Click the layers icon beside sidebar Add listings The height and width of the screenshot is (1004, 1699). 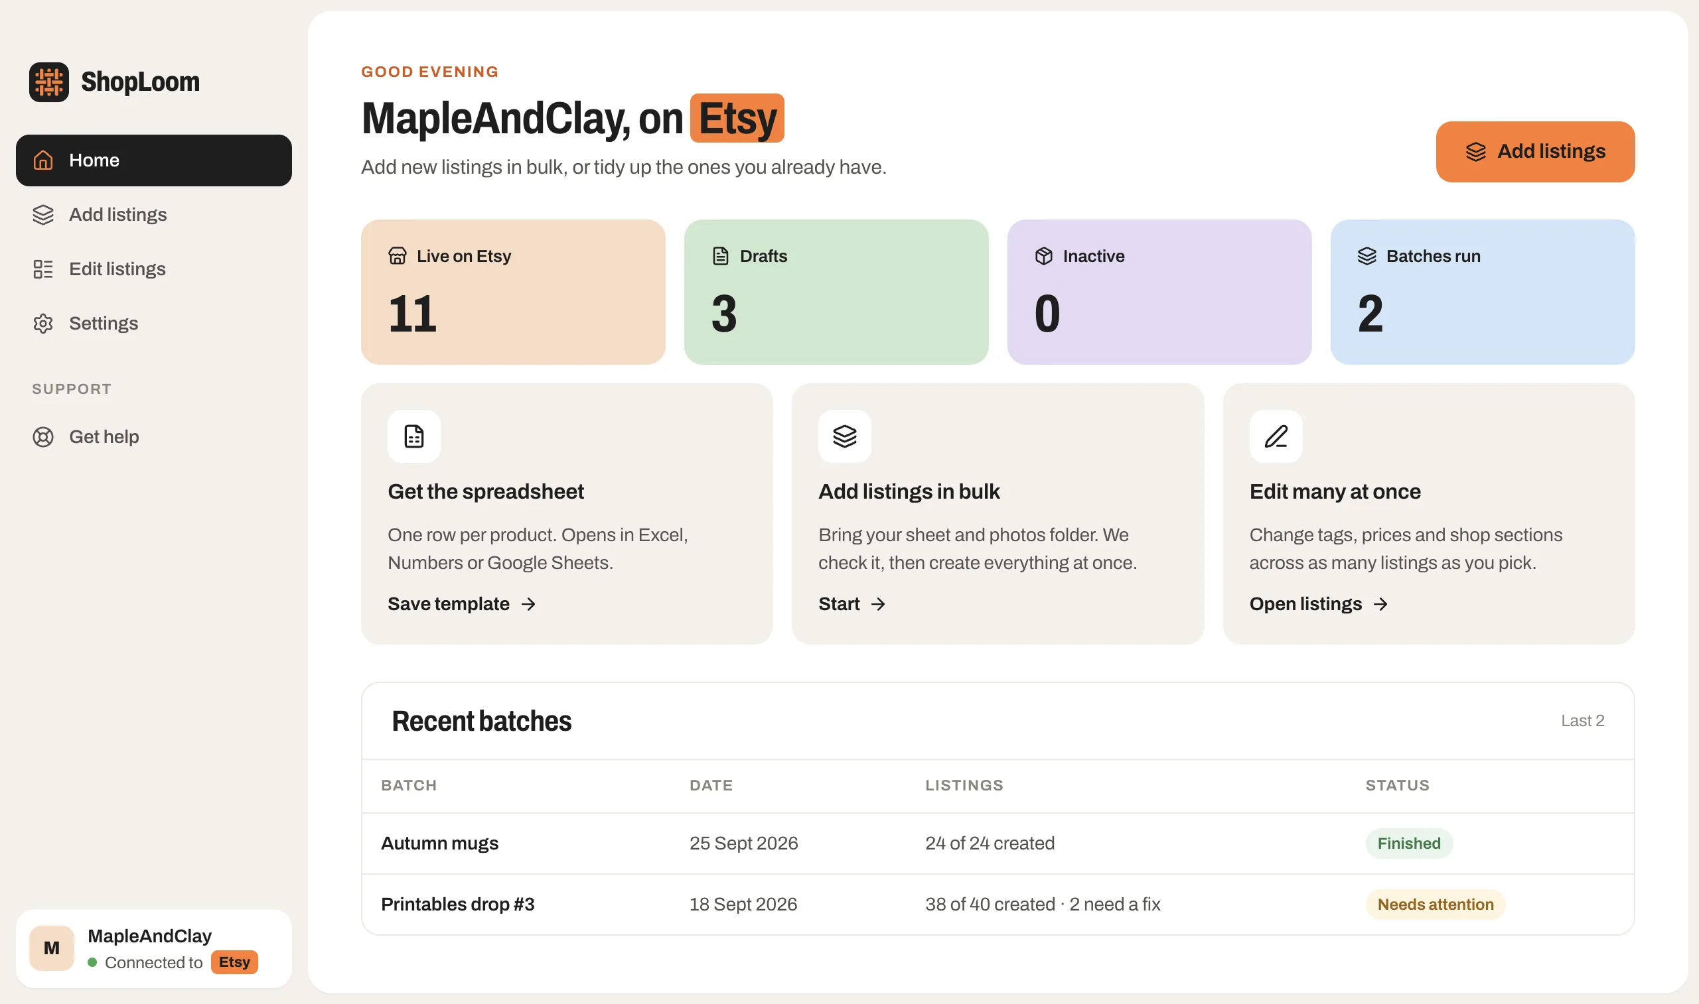[x=43, y=214]
